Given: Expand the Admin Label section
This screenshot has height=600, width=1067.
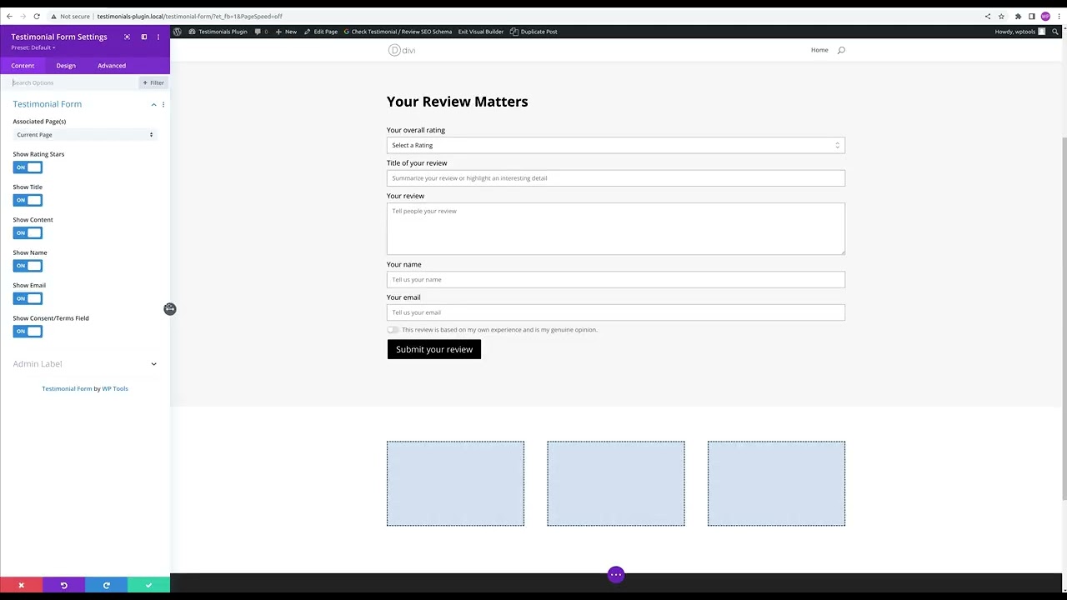Looking at the screenshot, I should (x=85, y=364).
